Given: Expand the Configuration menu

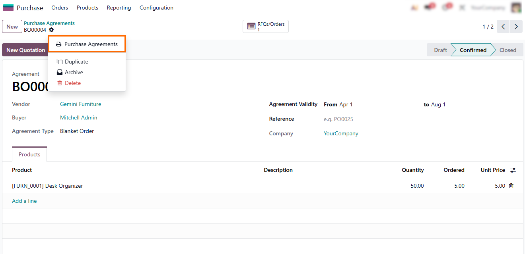Looking at the screenshot, I should point(156,8).
